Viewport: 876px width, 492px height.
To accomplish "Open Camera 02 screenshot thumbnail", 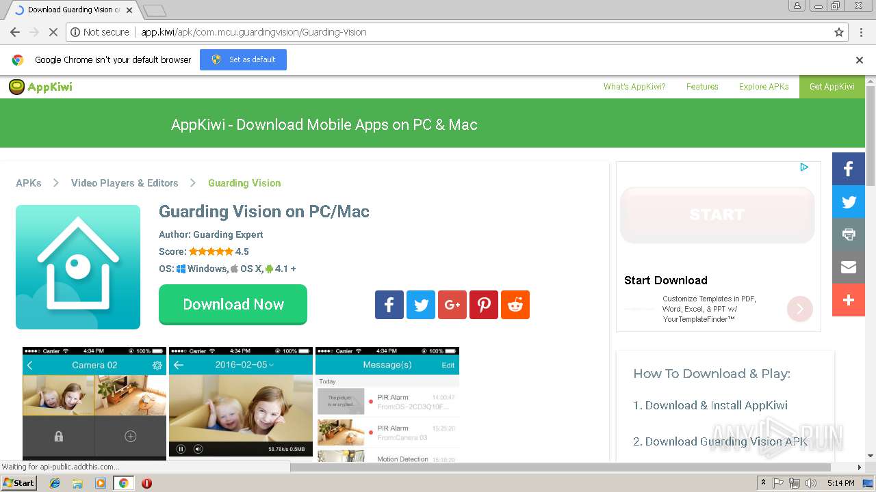I will tap(94, 403).
